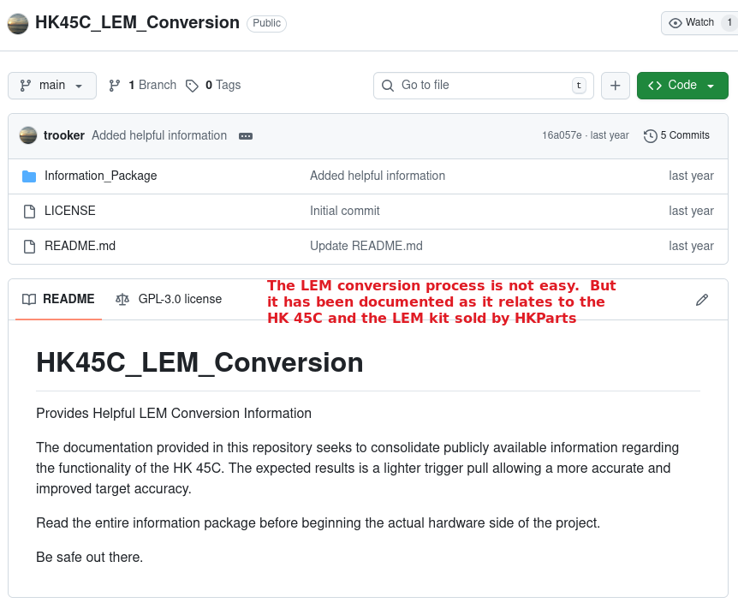The width and height of the screenshot is (738, 603).
Task: Select the README tab
Action: click(58, 299)
